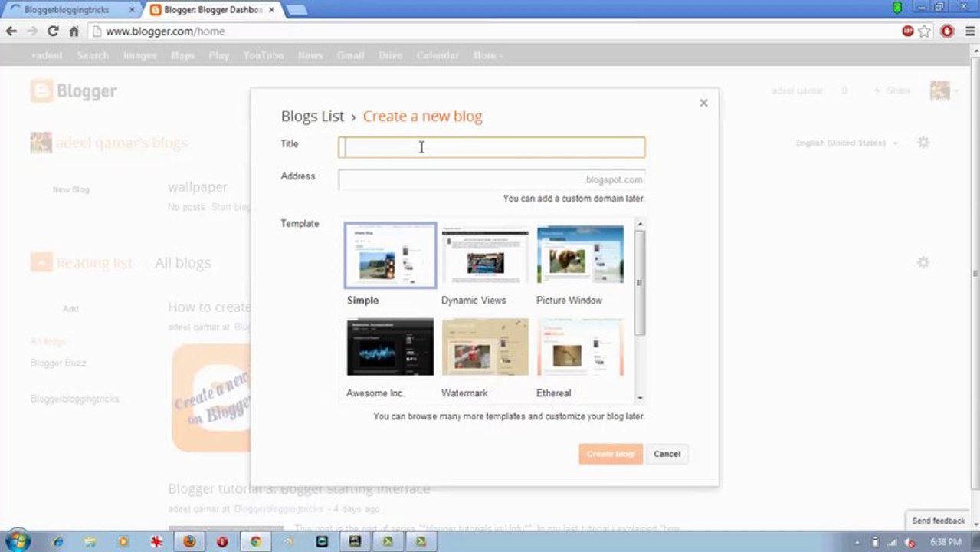
Task: Click the Cancel button
Action: click(667, 454)
